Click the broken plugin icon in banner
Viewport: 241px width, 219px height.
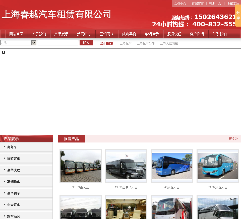coord(4,52)
